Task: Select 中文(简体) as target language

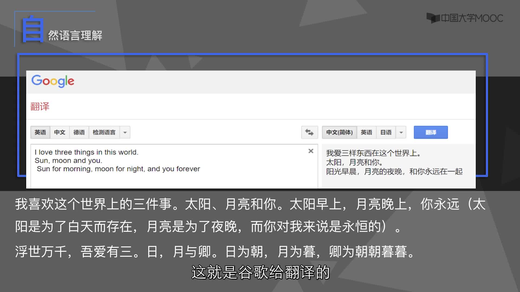Action: [x=339, y=132]
